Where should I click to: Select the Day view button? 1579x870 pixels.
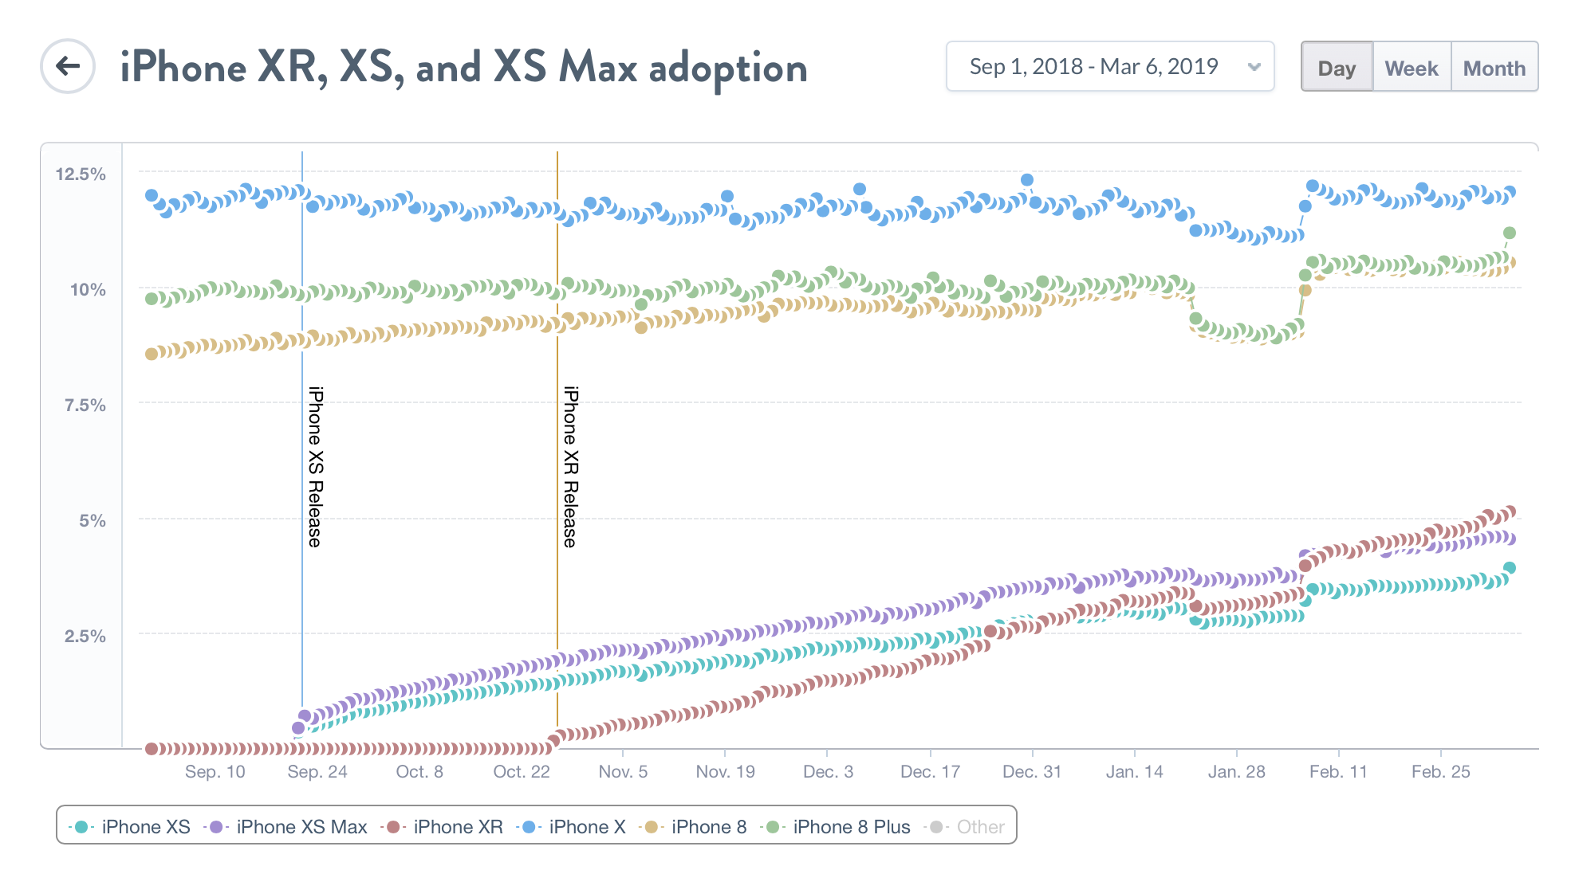point(1337,68)
